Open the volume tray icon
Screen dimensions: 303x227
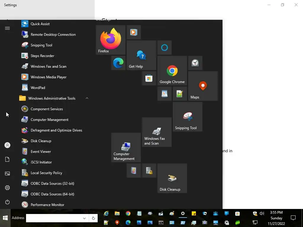click(262, 213)
